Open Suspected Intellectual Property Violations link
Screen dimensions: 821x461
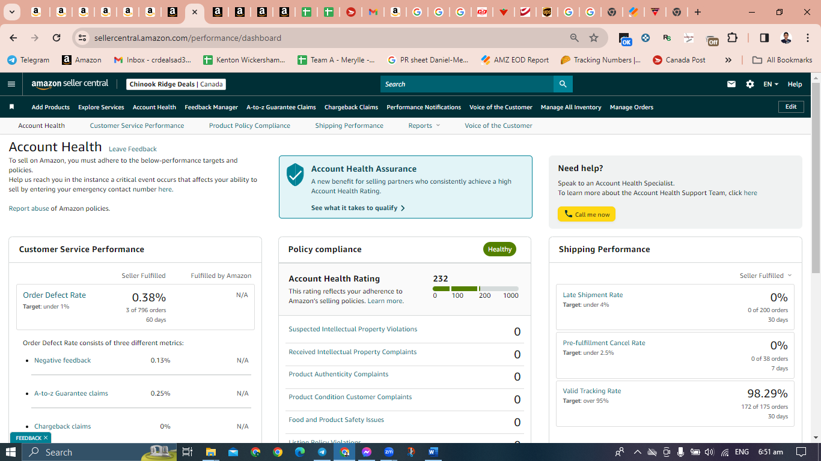click(353, 329)
